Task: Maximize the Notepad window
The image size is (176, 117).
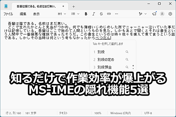Action: pos(159,4)
